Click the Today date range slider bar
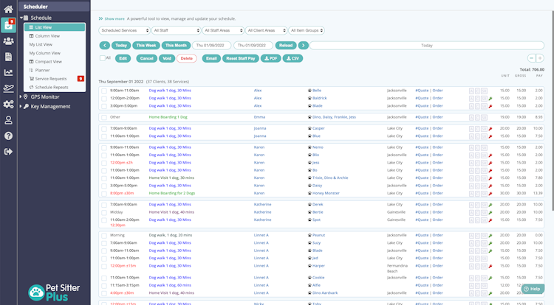Screen dimensions: 554x305 pos(427,46)
